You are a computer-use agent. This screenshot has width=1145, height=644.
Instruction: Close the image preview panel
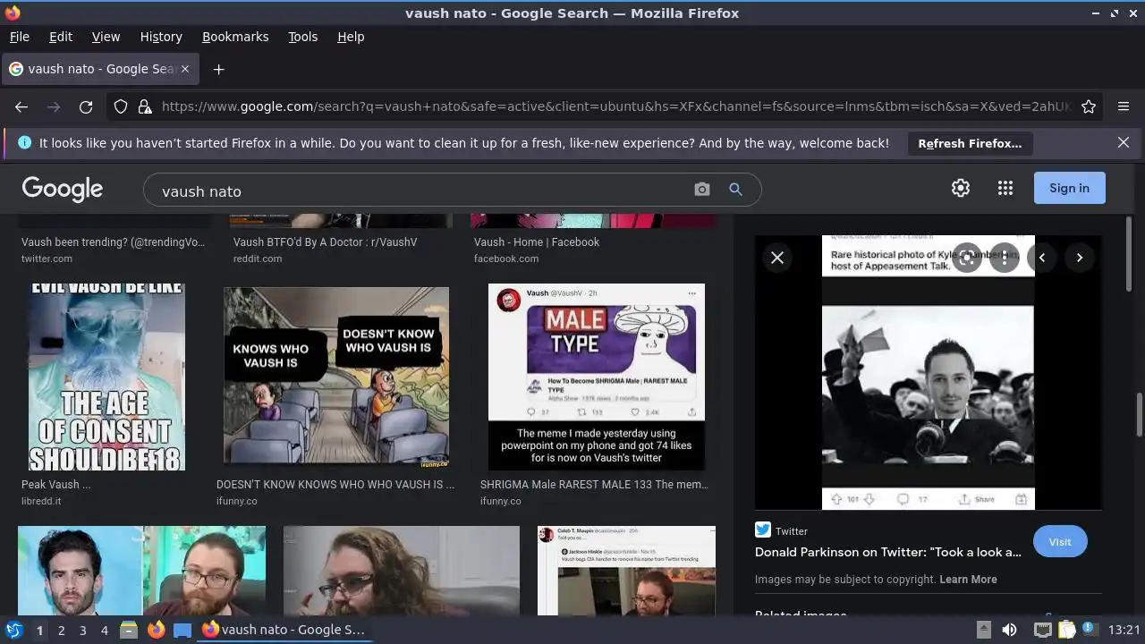click(777, 258)
